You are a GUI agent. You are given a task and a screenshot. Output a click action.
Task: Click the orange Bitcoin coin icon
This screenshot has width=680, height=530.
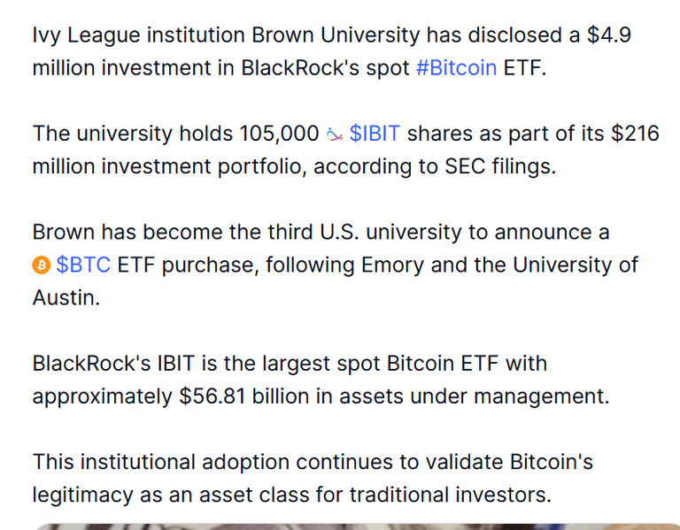click(x=42, y=265)
